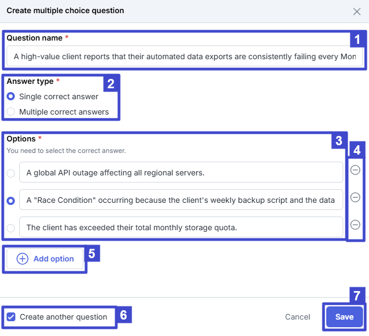Remove the 'global API outage' option
The image size is (369, 336).
355,170
